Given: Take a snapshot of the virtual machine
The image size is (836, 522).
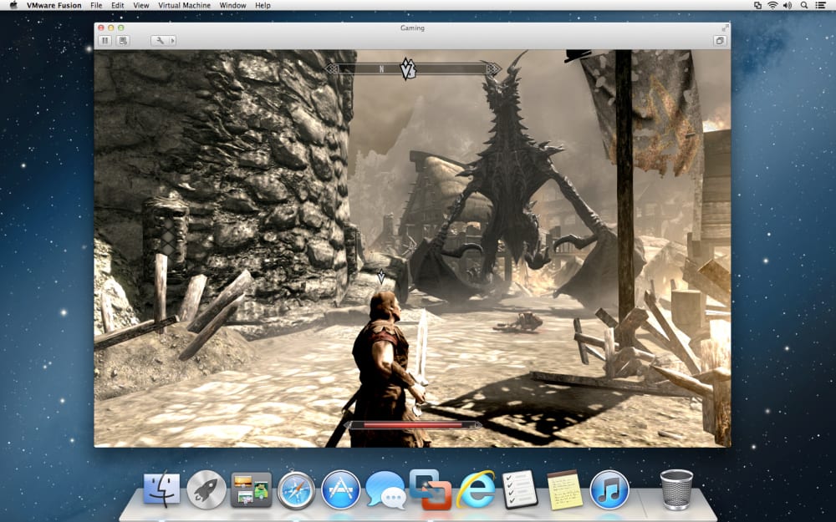Looking at the screenshot, I should coord(123,40).
